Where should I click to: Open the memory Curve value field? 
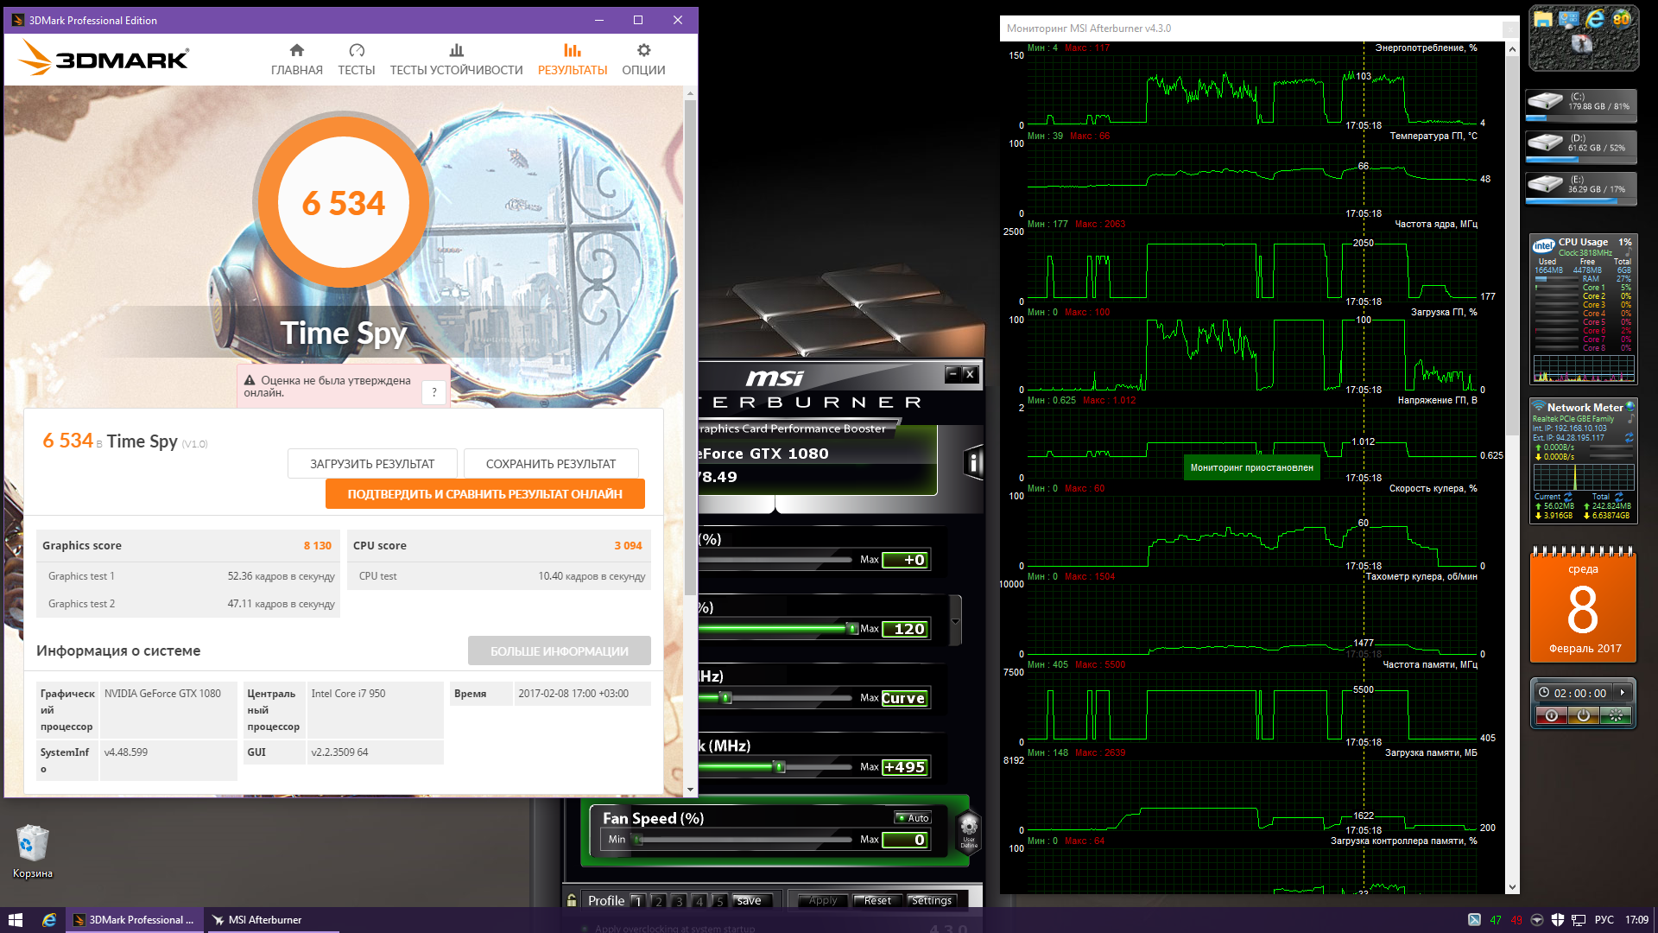pyautogui.click(x=903, y=698)
